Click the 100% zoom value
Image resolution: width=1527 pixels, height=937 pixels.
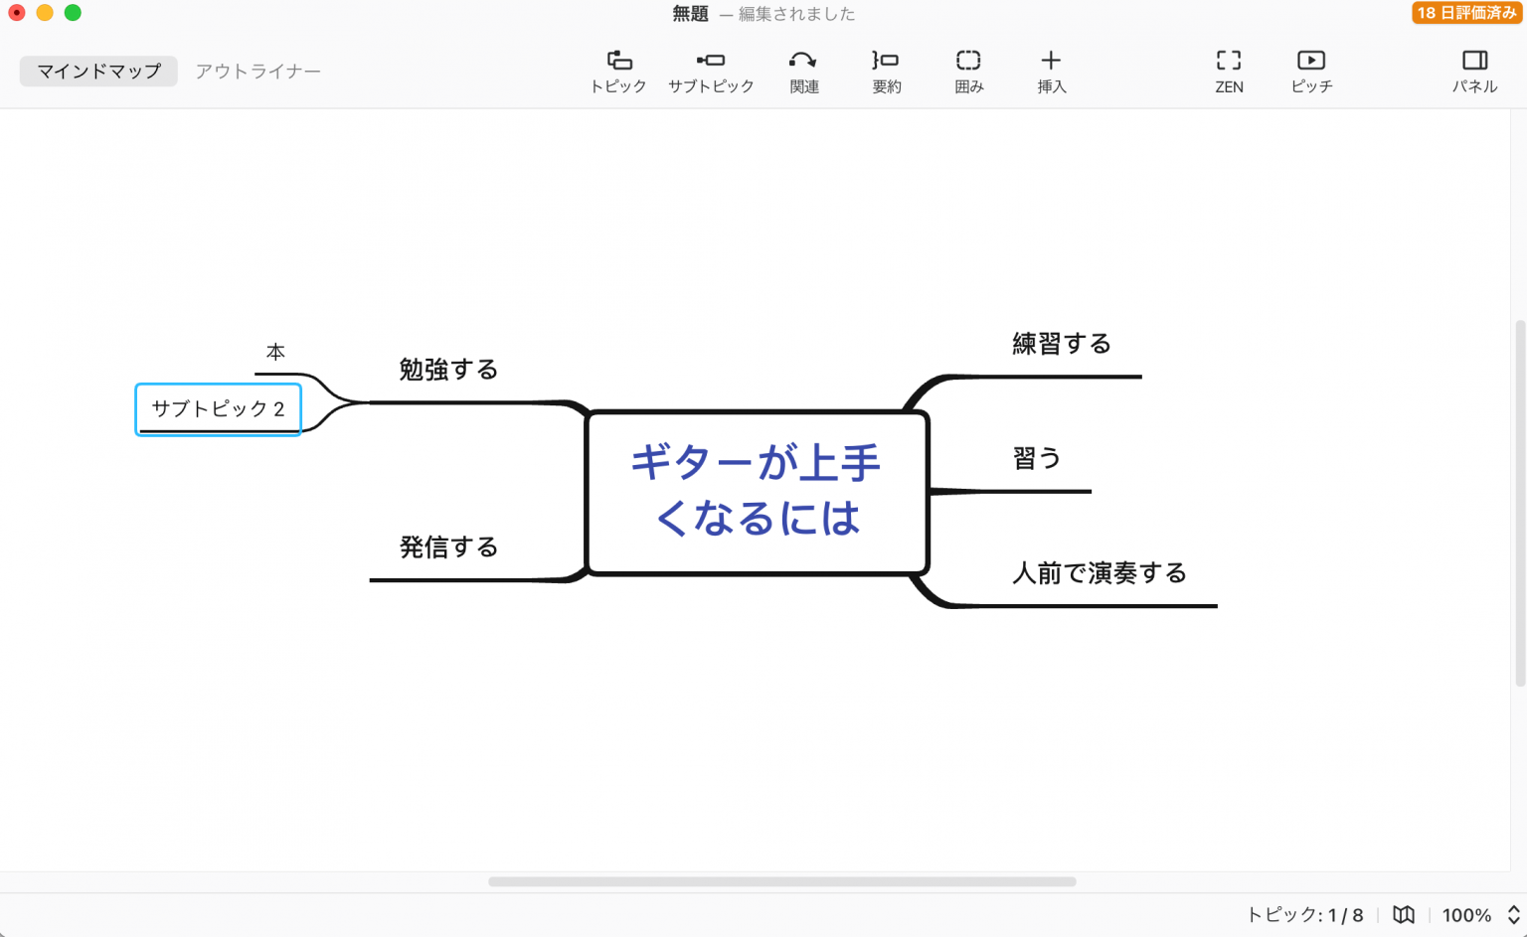pos(1465,915)
